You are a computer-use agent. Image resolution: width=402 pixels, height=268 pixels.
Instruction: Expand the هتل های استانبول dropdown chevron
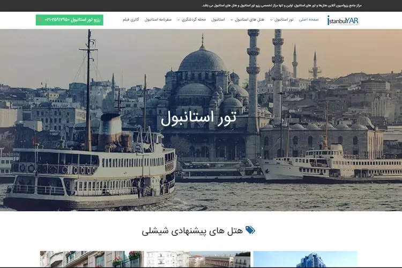pyautogui.click(x=232, y=20)
